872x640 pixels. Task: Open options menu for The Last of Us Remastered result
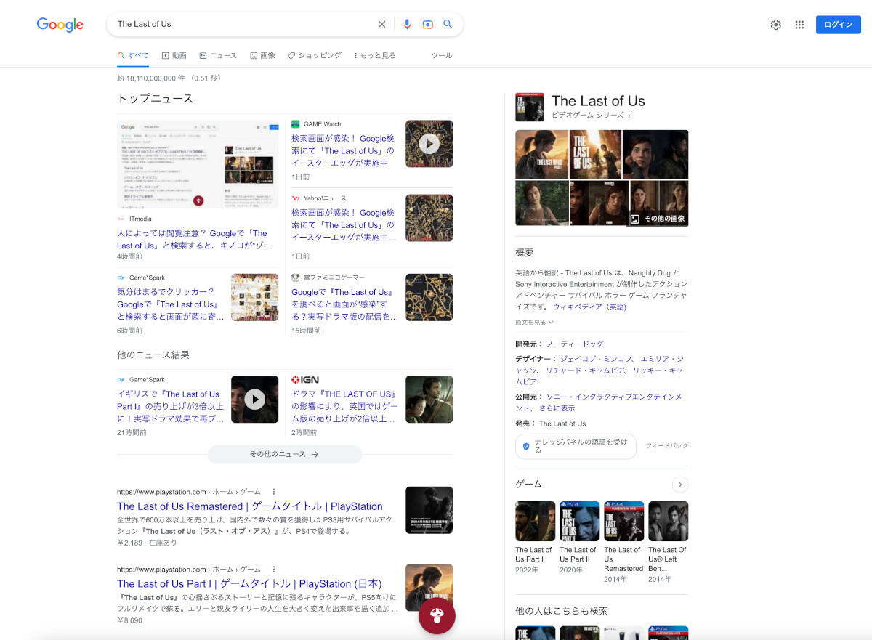coord(274,492)
